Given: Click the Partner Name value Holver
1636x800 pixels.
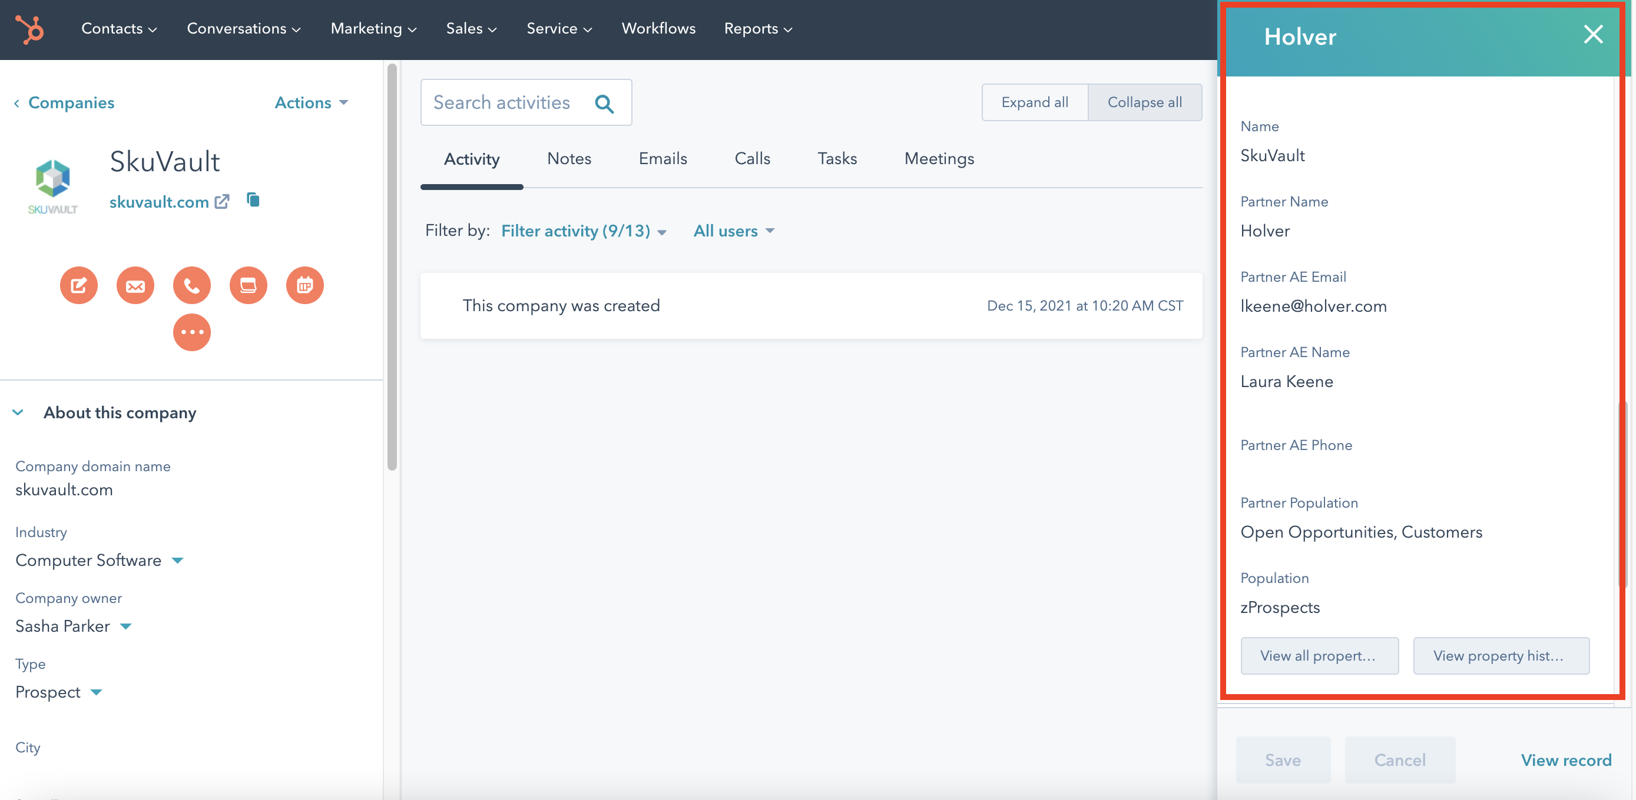Looking at the screenshot, I should pos(1265,231).
